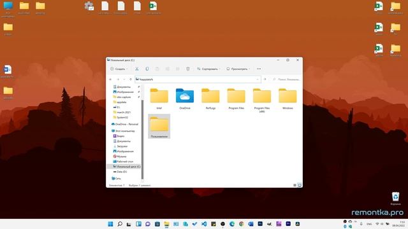Open the Windows Start button on taskbar
Viewport: 408px width, 229px height.
[x=110, y=224]
